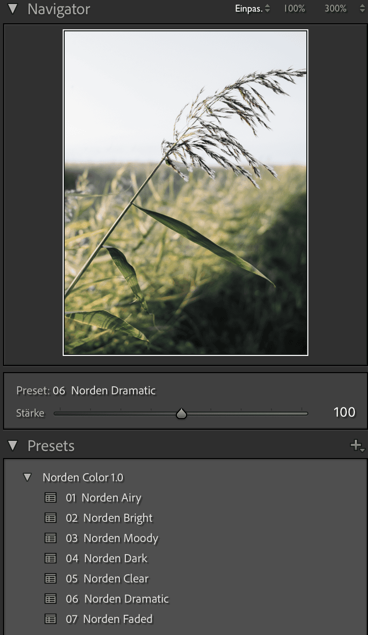This screenshot has width=368, height=635.
Task: Set zoom to Einpas. fit view
Action: pyautogui.click(x=249, y=9)
